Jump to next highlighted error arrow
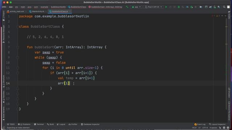Viewport: 232px width, 130px height. (225, 16)
